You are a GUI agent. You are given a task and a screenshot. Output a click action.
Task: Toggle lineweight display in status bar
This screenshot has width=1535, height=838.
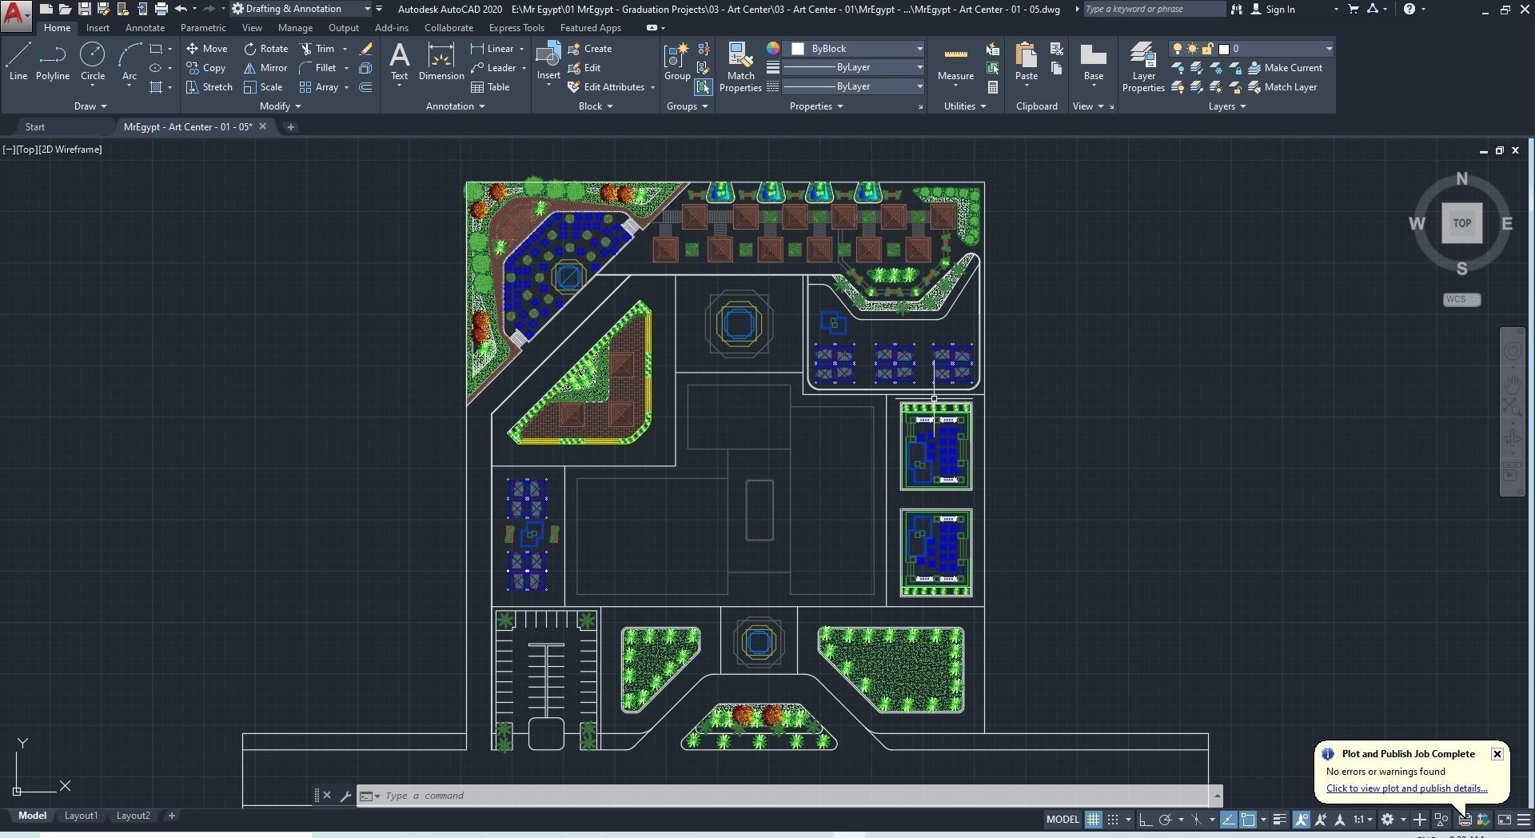pyautogui.click(x=1279, y=820)
